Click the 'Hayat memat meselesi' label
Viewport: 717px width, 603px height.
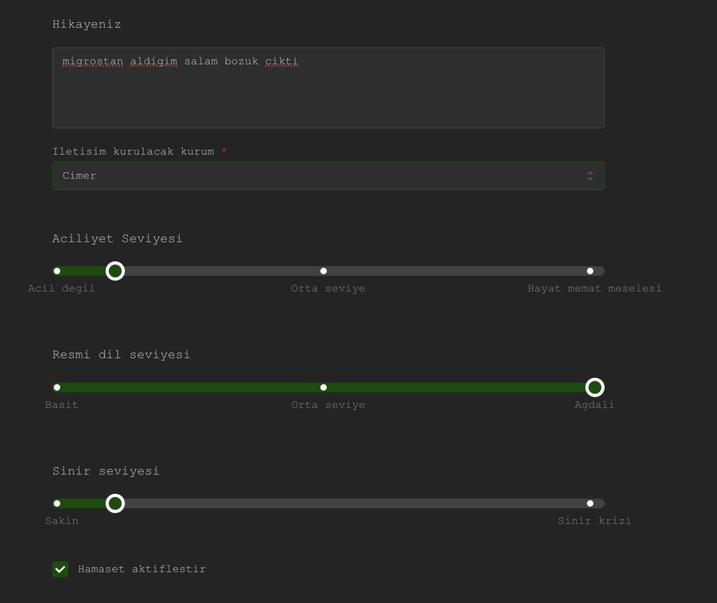(594, 288)
